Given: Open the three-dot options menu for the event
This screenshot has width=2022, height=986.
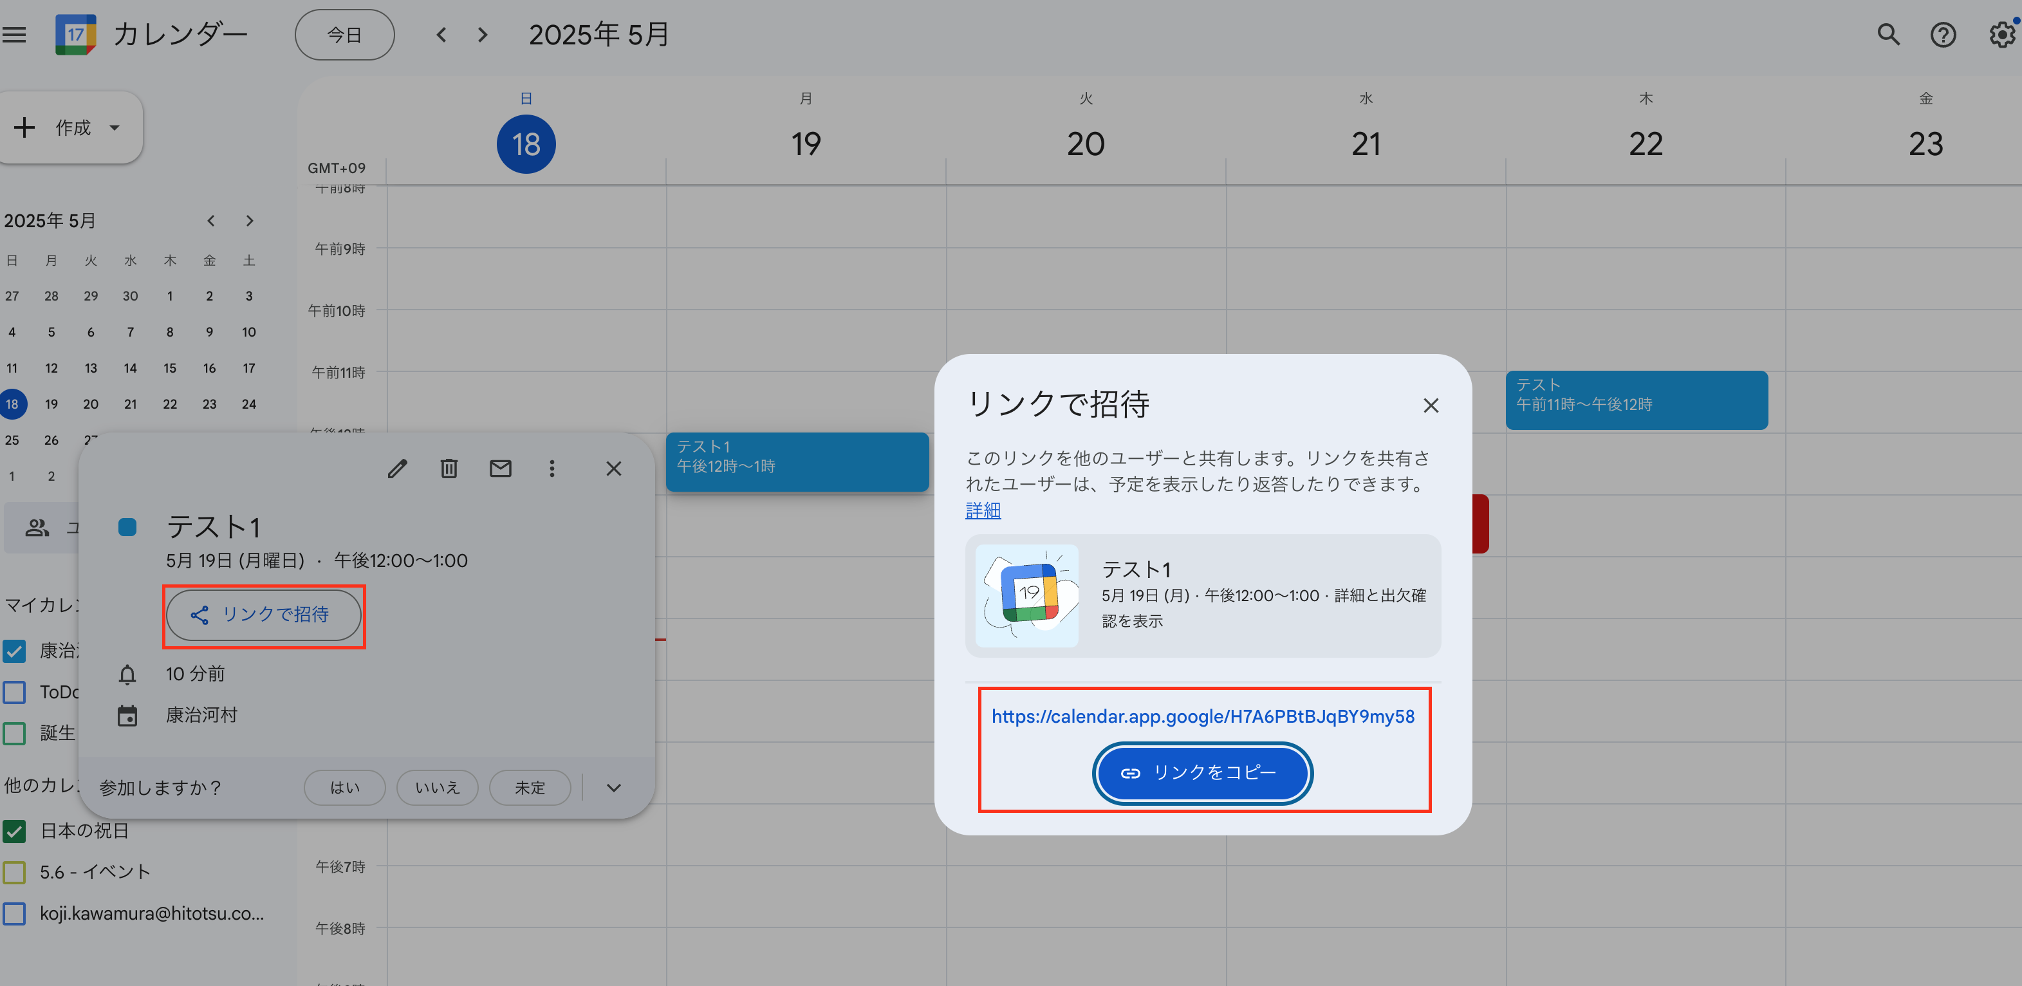Looking at the screenshot, I should pyautogui.click(x=552, y=469).
